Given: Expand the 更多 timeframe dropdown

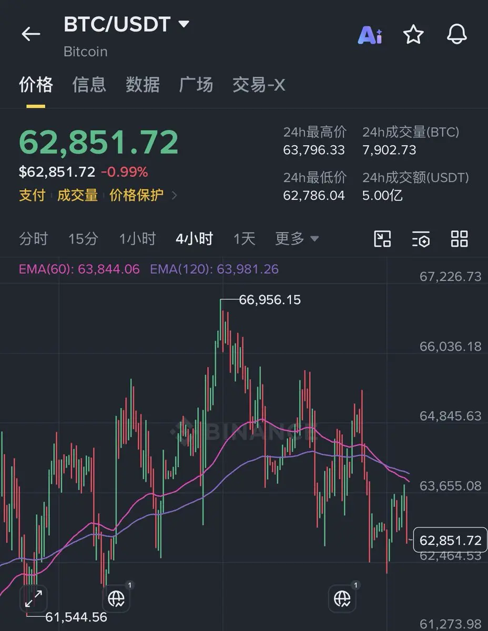Looking at the screenshot, I should (x=297, y=239).
